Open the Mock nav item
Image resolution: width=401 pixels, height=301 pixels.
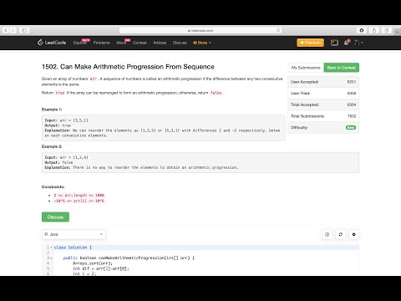[x=121, y=43]
